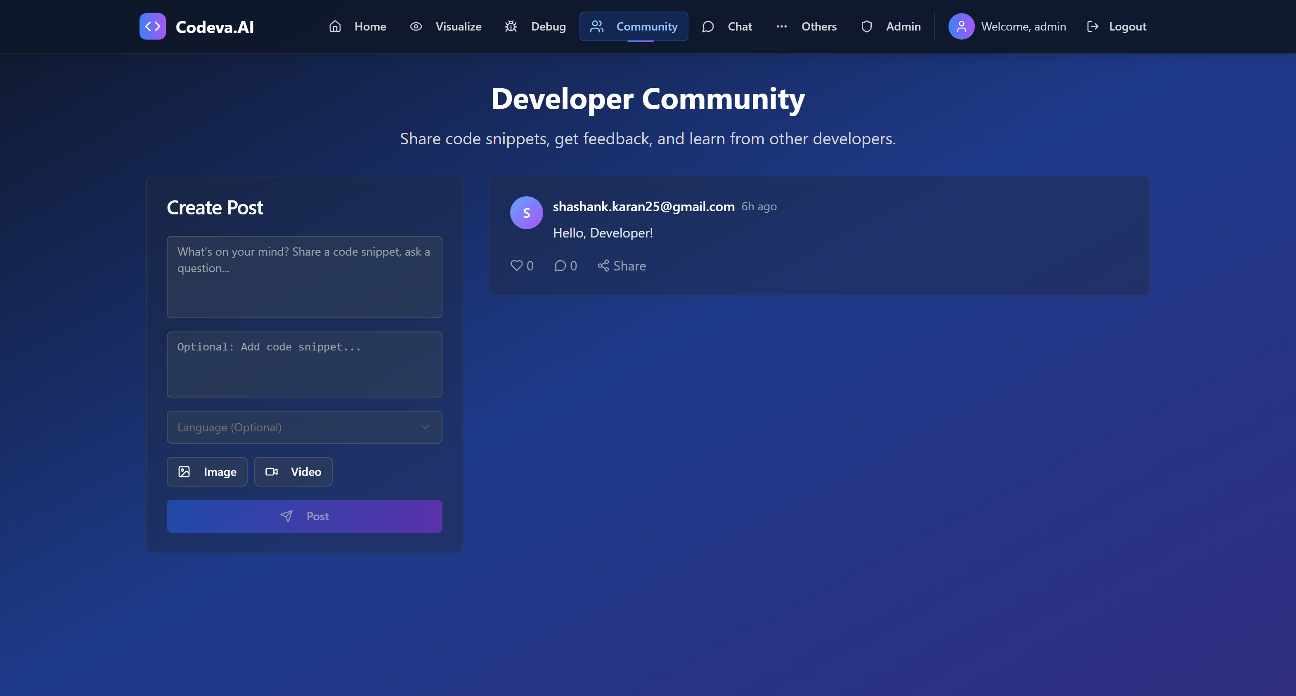Click the Language dropdown chevron arrow
The width and height of the screenshot is (1296, 696).
coord(425,427)
